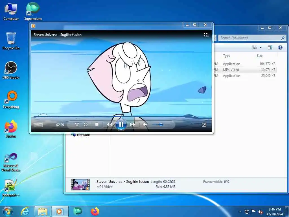Open Notepad++ desktop shortcut

(11, 188)
